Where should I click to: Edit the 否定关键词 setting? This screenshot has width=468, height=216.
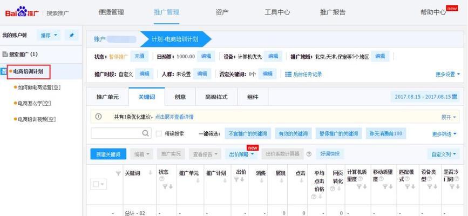click(x=267, y=74)
